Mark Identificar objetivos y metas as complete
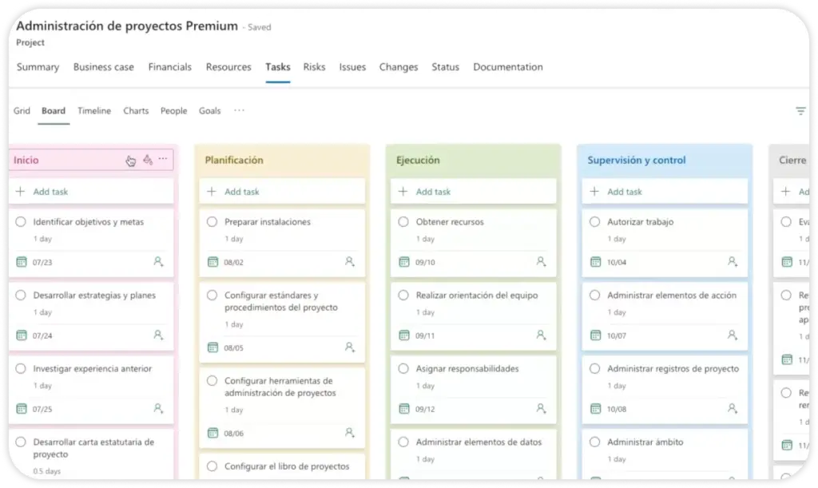 point(21,221)
